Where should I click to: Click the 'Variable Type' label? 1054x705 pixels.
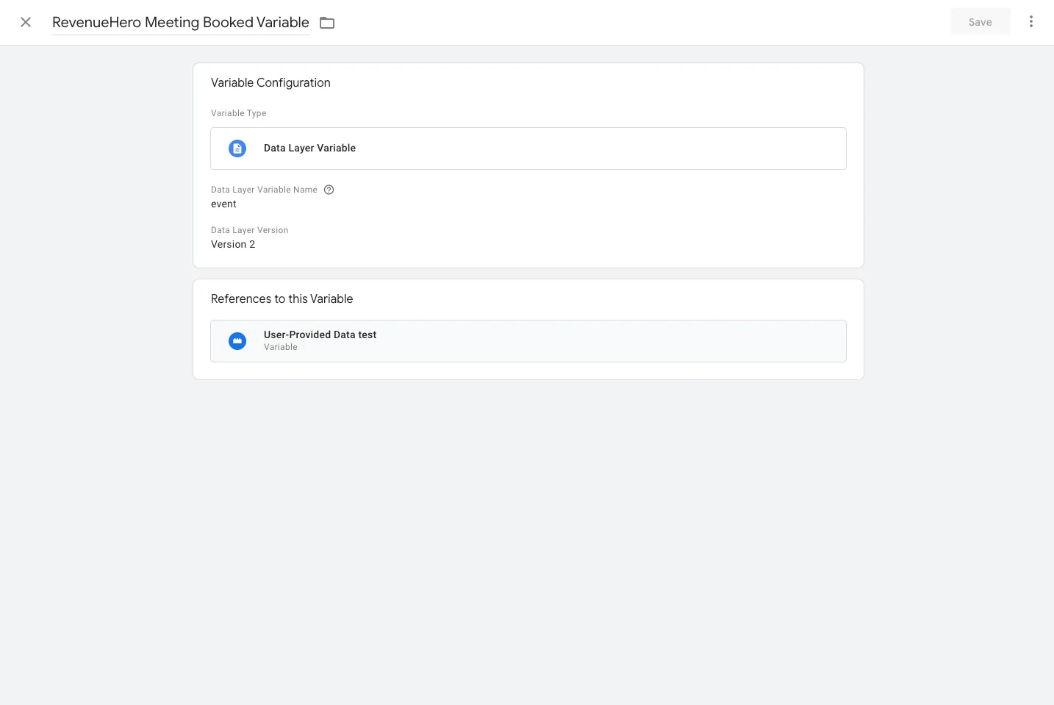(238, 113)
